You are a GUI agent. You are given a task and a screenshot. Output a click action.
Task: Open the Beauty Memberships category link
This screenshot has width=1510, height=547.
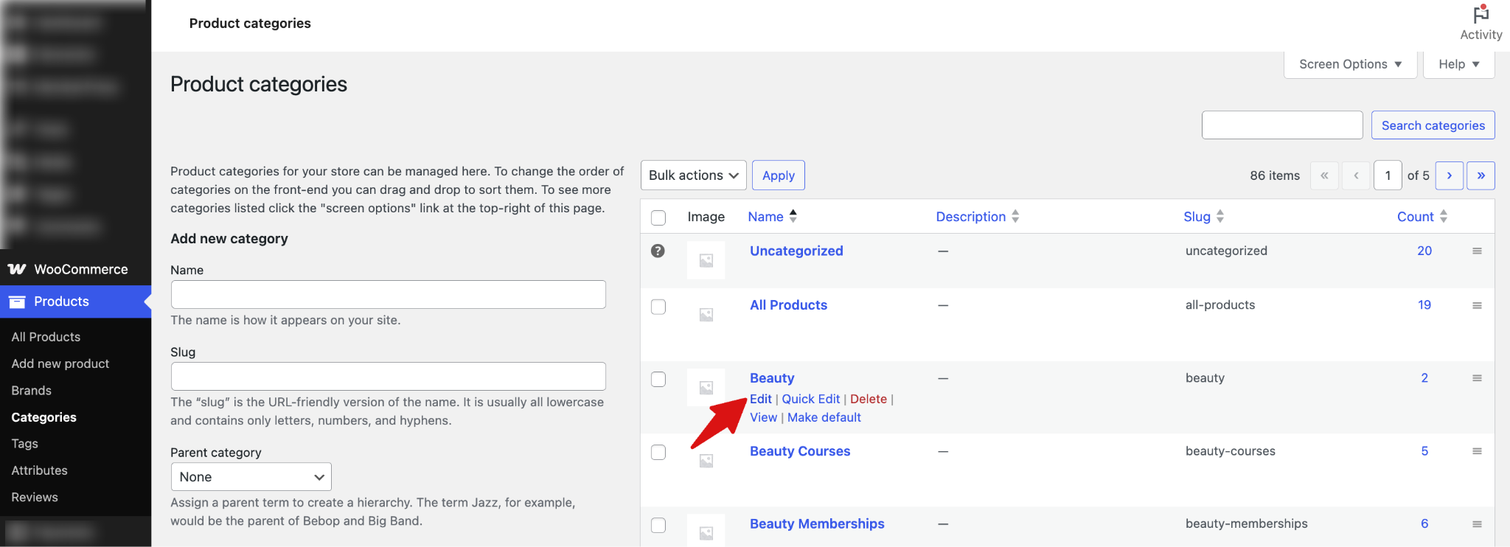pyautogui.click(x=817, y=523)
